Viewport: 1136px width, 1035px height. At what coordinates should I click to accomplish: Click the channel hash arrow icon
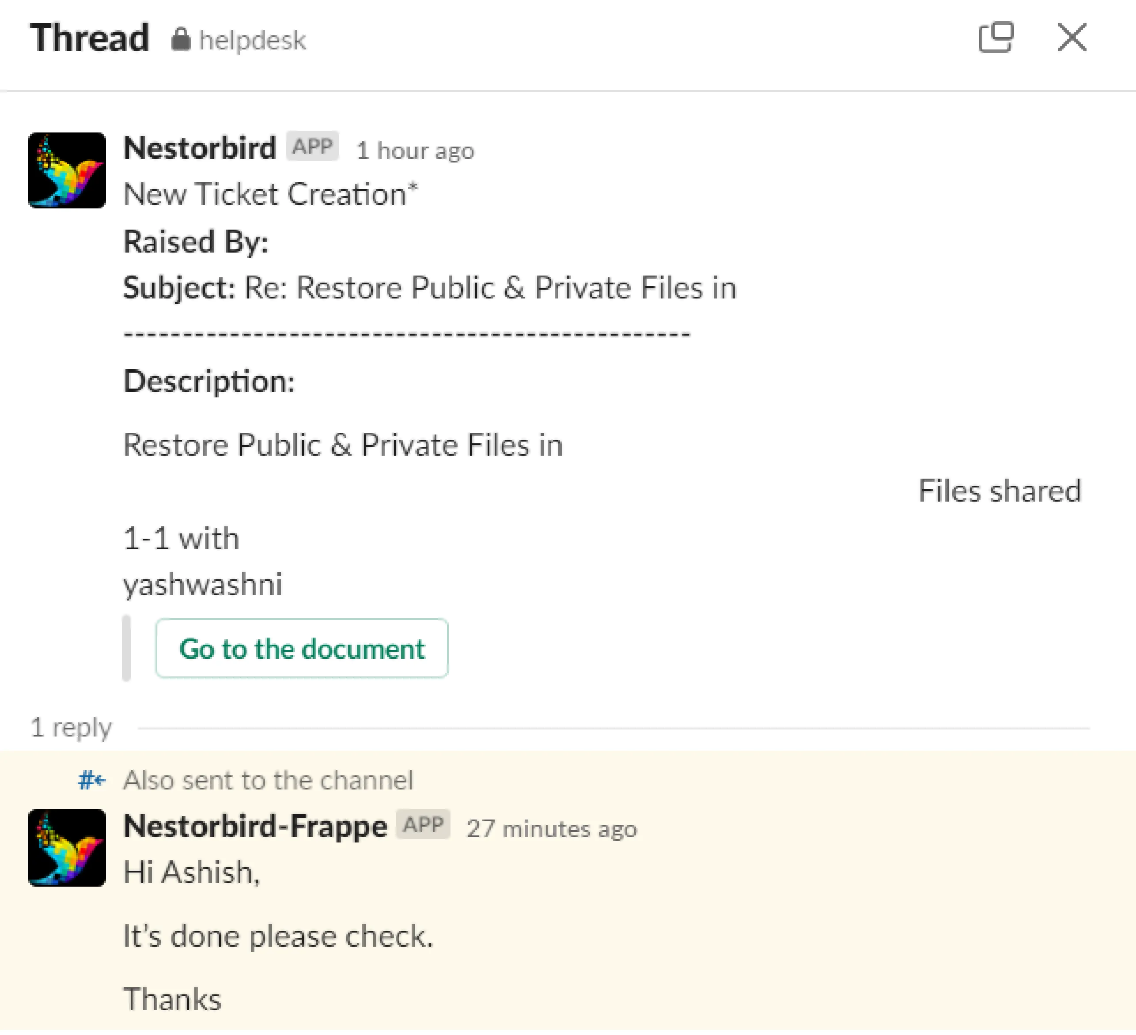(x=91, y=780)
